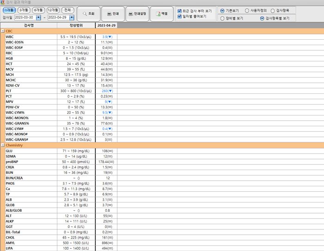Click the proBNP value 178.44

tap(106, 162)
